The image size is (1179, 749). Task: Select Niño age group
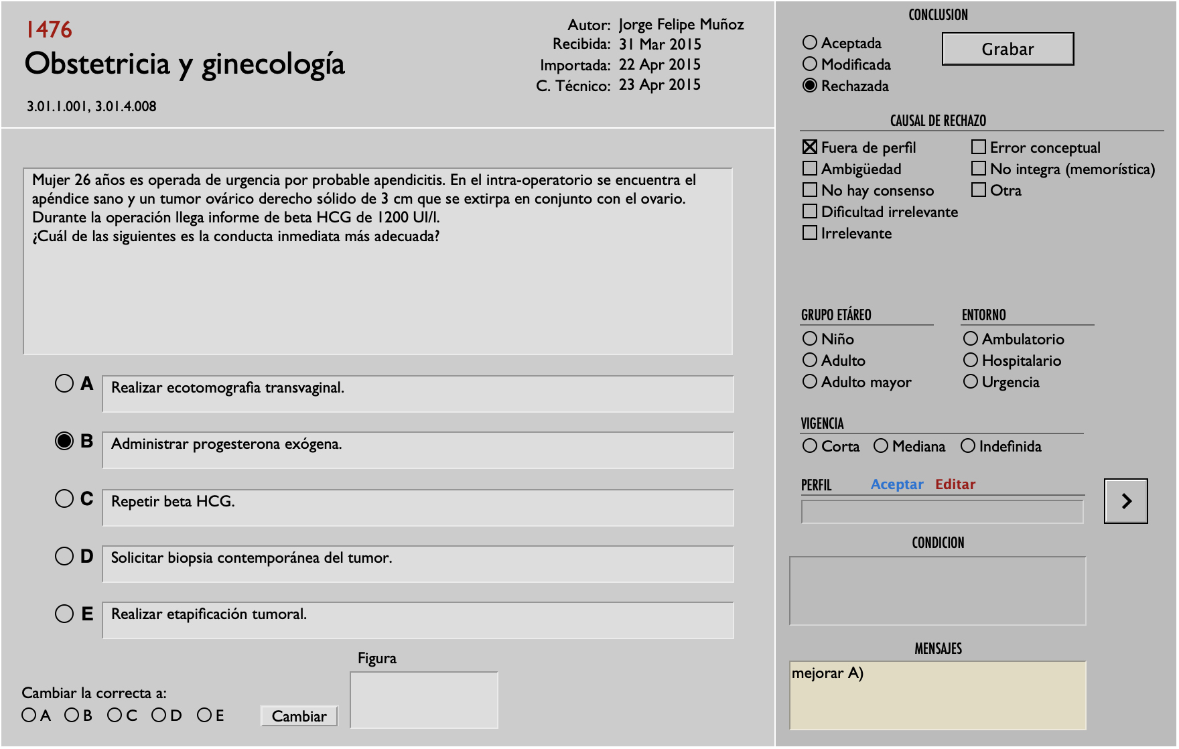click(x=809, y=339)
